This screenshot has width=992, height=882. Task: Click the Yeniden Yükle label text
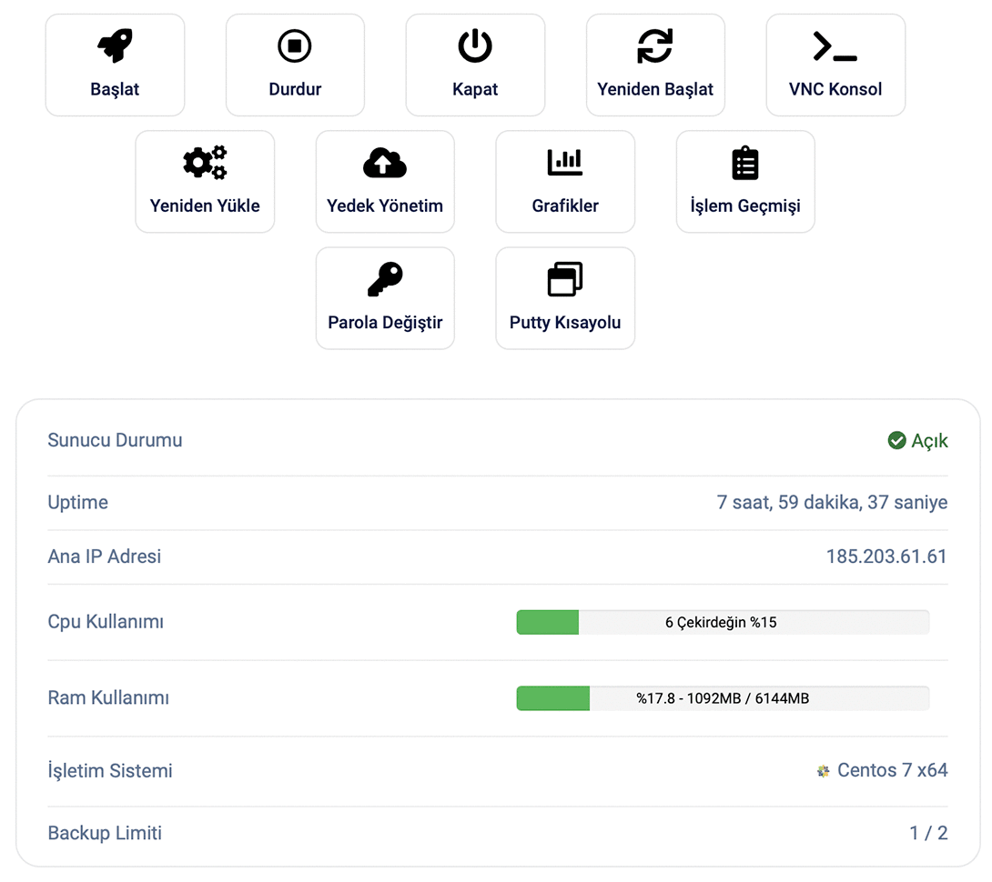click(205, 205)
